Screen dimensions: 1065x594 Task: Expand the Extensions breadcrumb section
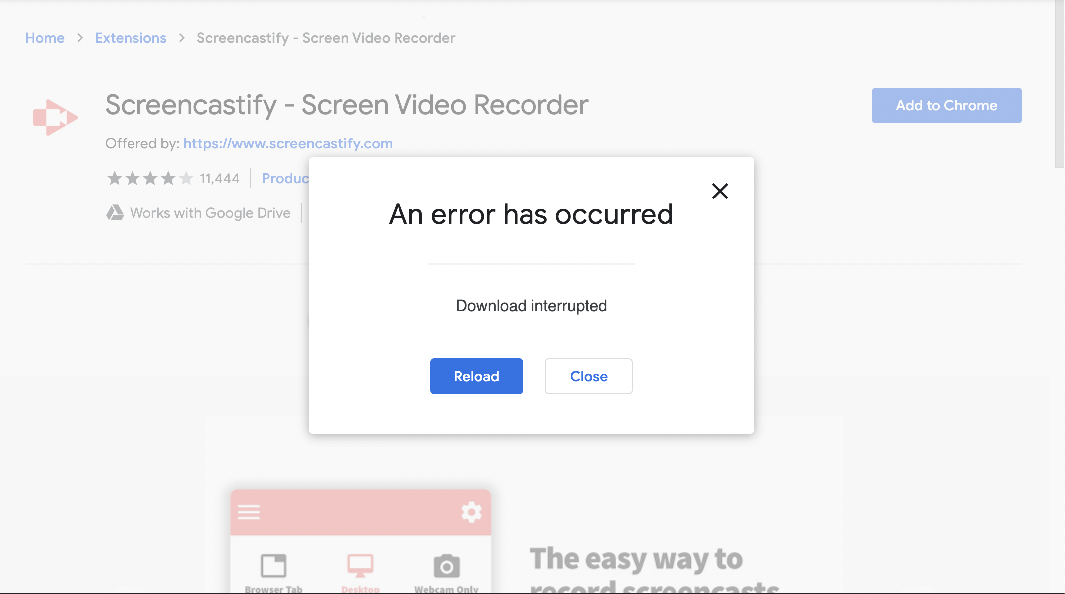point(130,37)
